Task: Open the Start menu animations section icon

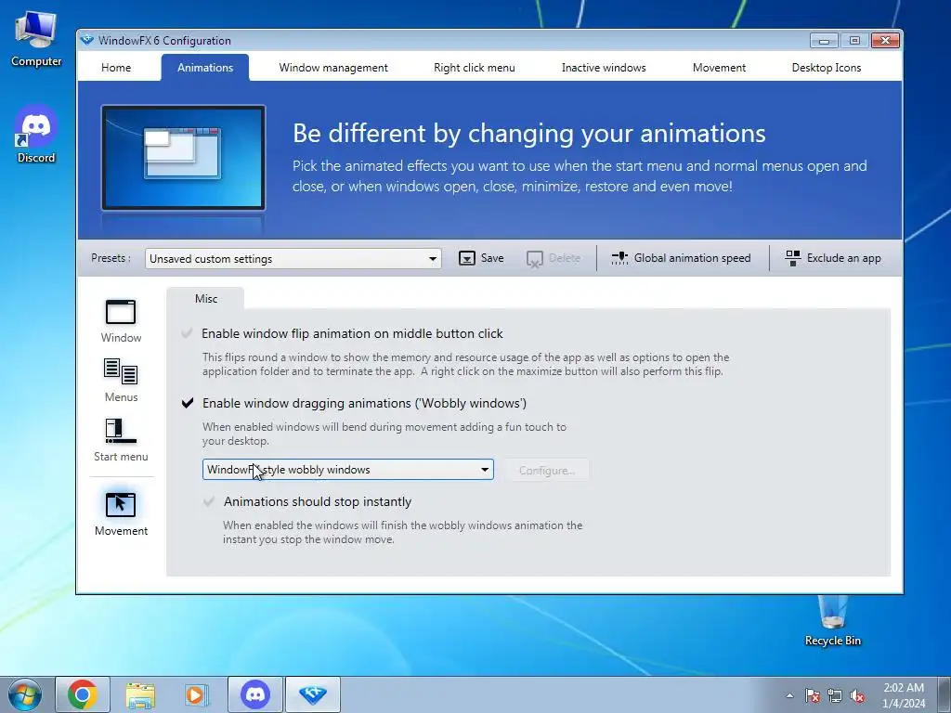Action: (121, 431)
